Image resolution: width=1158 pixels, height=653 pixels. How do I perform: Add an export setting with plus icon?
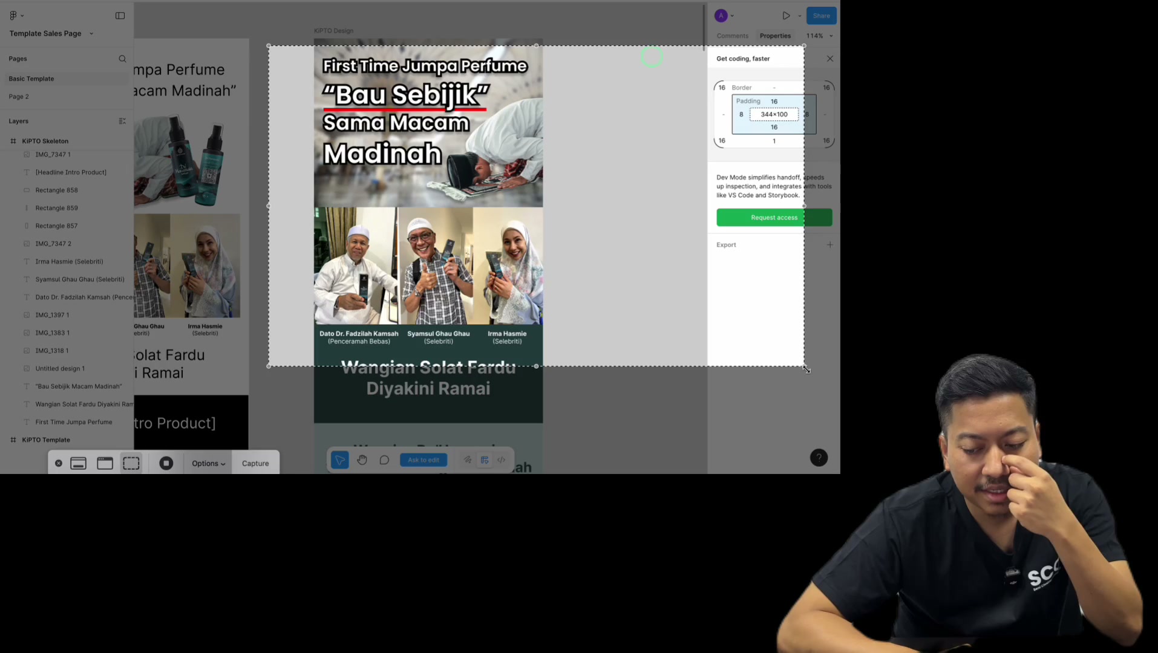pyautogui.click(x=830, y=245)
